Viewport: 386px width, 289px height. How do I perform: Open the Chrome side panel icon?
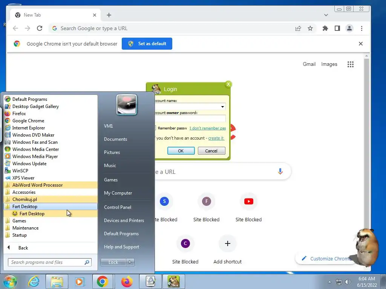(337, 29)
